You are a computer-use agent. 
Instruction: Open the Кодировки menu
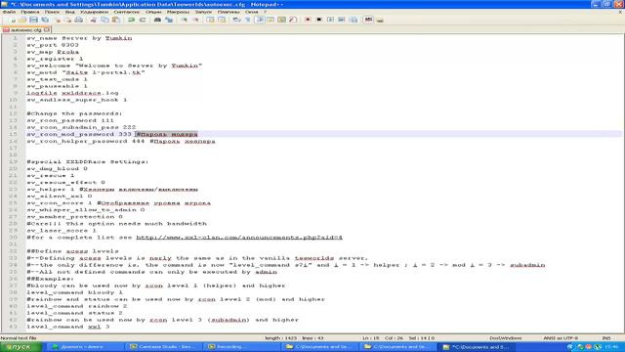tap(95, 12)
